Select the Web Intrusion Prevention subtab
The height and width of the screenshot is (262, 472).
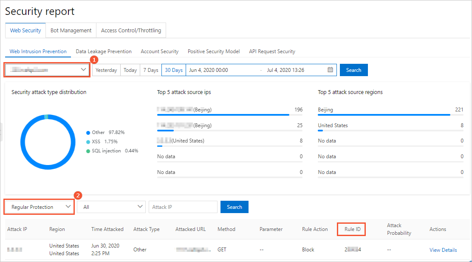pyautogui.click(x=38, y=51)
